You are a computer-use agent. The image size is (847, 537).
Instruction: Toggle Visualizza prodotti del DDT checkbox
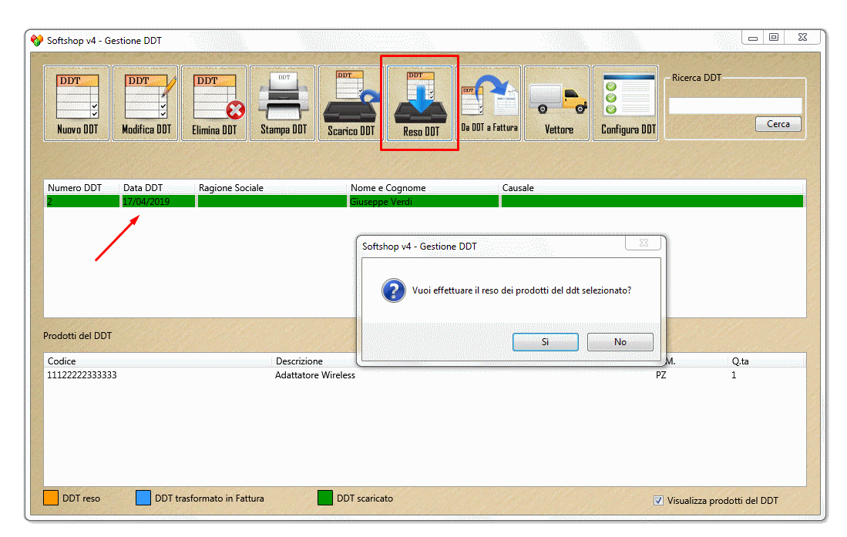[x=658, y=501]
